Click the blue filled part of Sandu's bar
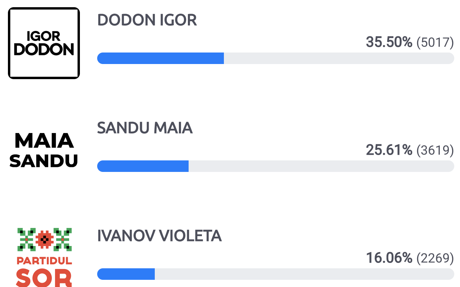The height and width of the screenshot is (287, 460). [x=143, y=166]
